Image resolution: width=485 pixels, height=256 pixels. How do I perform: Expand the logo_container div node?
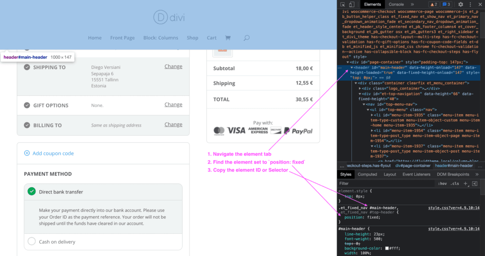(x=360, y=89)
